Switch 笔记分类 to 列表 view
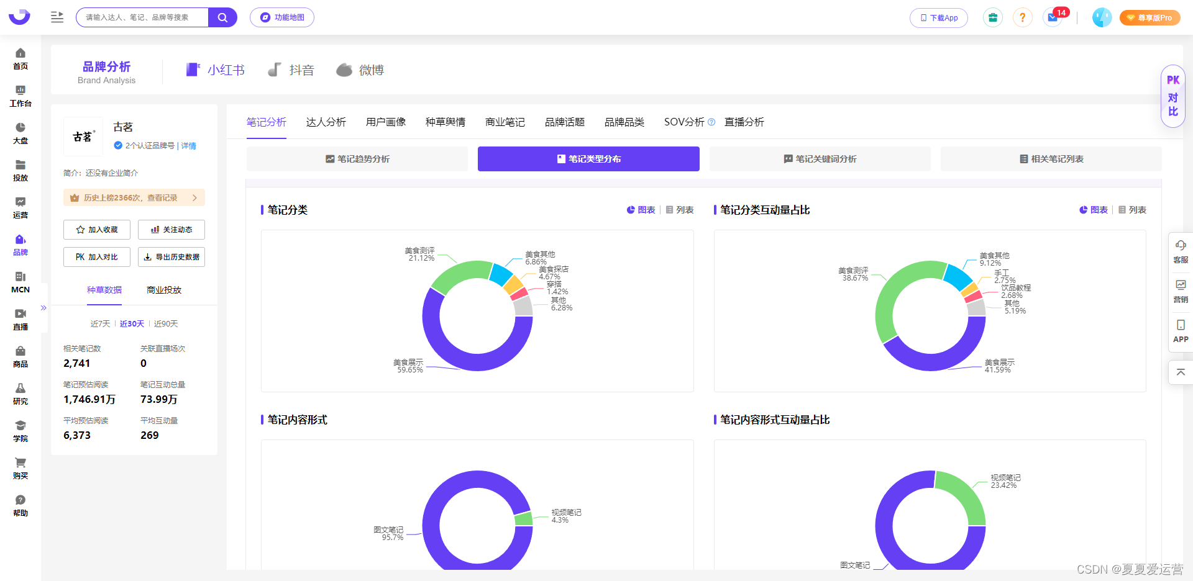The height and width of the screenshot is (581, 1193). [x=680, y=210]
